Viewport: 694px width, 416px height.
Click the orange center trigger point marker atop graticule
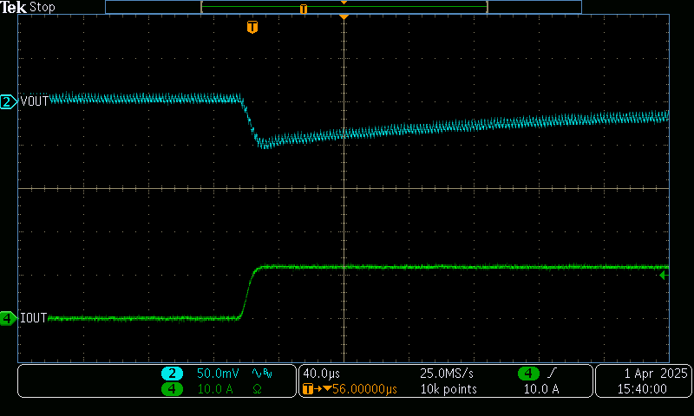click(344, 16)
